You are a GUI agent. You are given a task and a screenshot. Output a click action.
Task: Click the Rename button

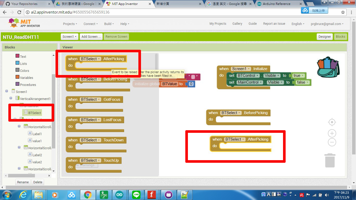[23, 182]
